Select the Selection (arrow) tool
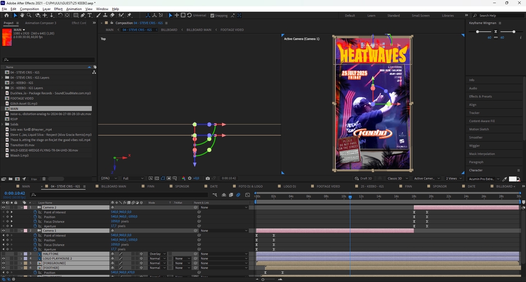This screenshot has width=526, height=282. click(x=15, y=15)
